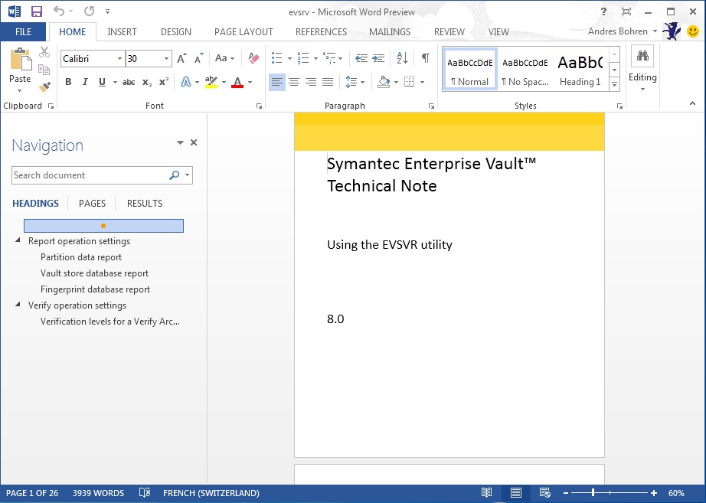Switch to Print Layout view

(516, 493)
